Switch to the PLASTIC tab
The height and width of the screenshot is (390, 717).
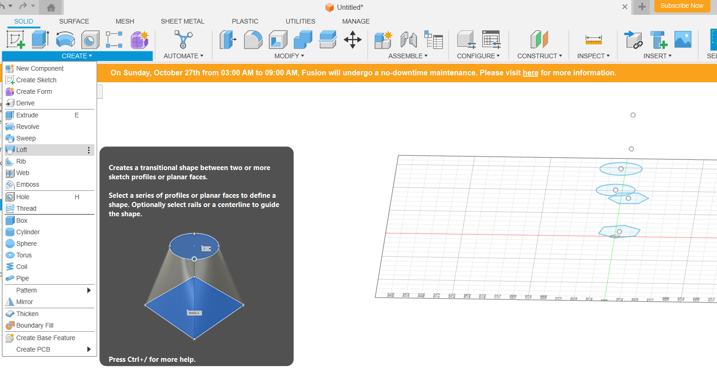click(x=245, y=21)
